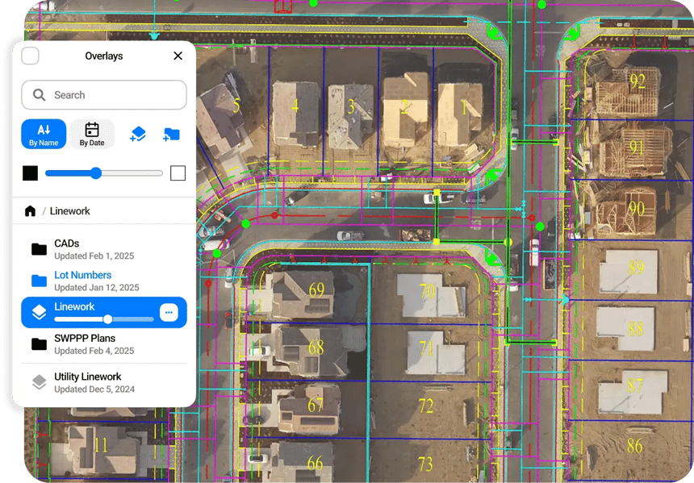Click the black square opacity swatch
The image size is (694, 483).
pyautogui.click(x=30, y=173)
